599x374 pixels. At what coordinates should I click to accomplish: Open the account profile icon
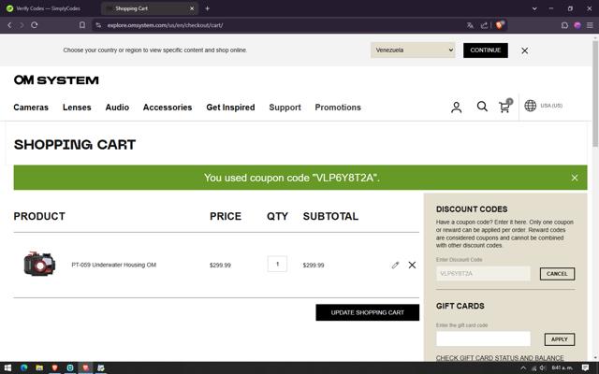click(456, 108)
